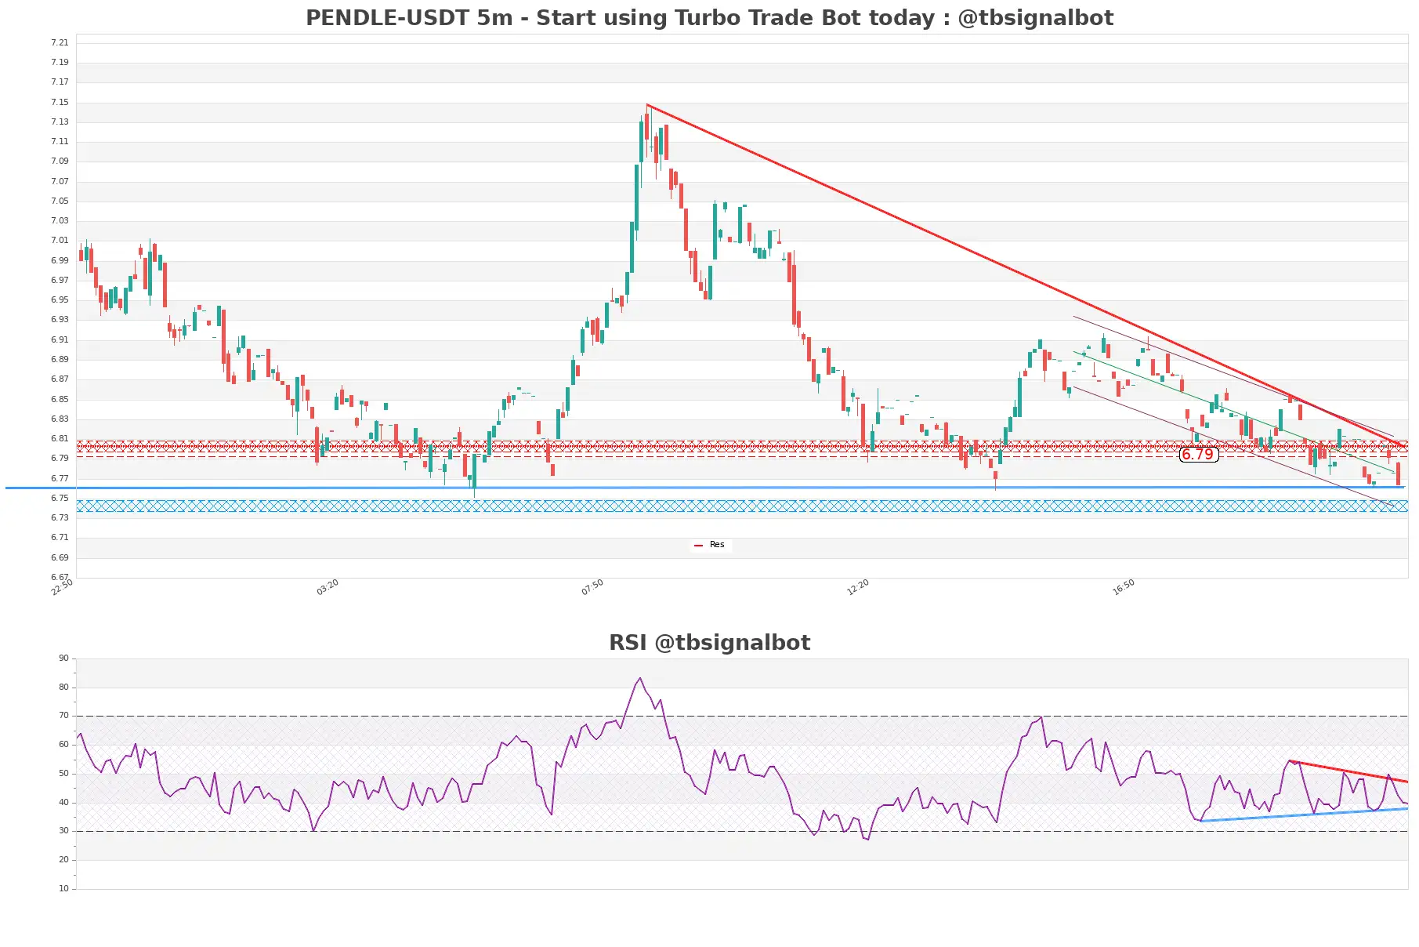Viewport: 1419px width, 947px height.
Task: Click the 6.69 price axis label
Action: 60,558
